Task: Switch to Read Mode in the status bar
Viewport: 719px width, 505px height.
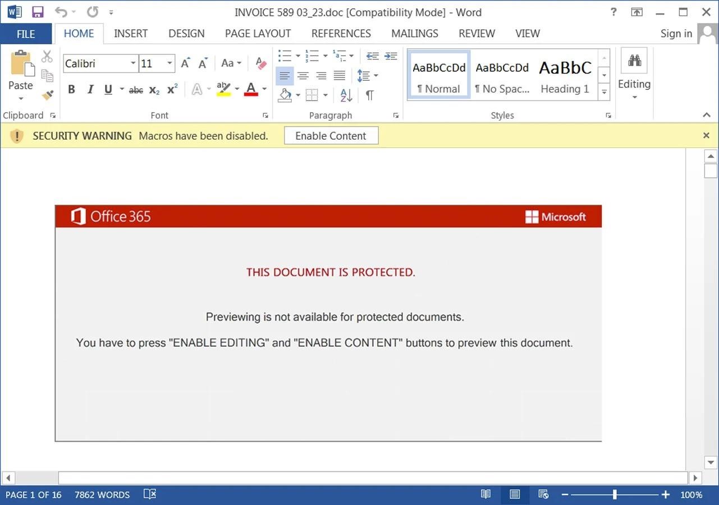Action: click(x=485, y=494)
